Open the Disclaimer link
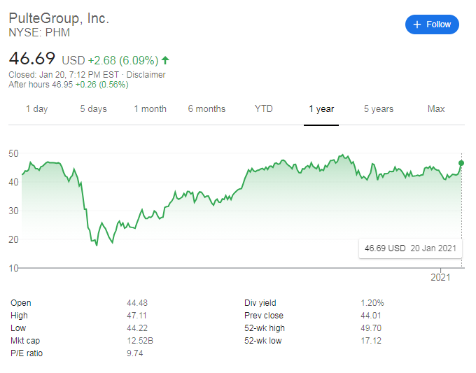This screenshot has height=373, width=476. 146,75
